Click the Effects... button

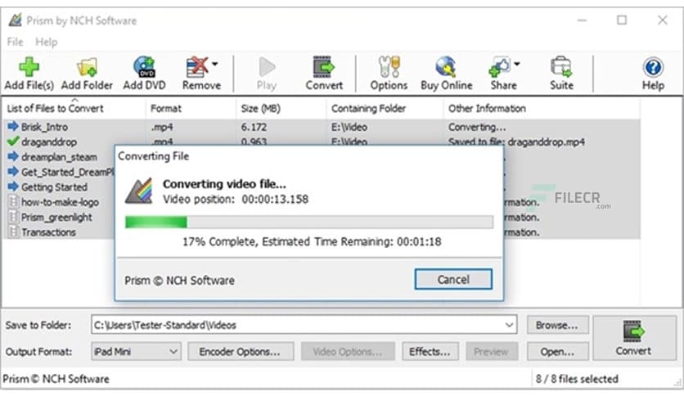(x=430, y=351)
